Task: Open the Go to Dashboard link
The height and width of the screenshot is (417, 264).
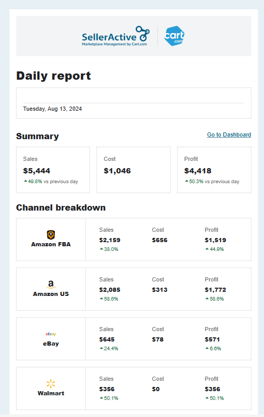Action: [229, 135]
